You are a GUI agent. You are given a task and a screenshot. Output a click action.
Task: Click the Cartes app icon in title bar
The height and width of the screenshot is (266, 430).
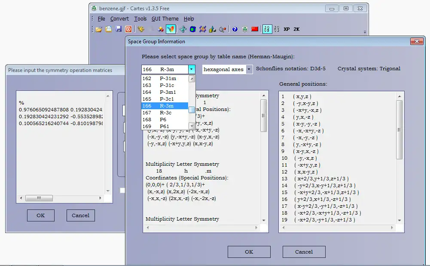[94, 8]
